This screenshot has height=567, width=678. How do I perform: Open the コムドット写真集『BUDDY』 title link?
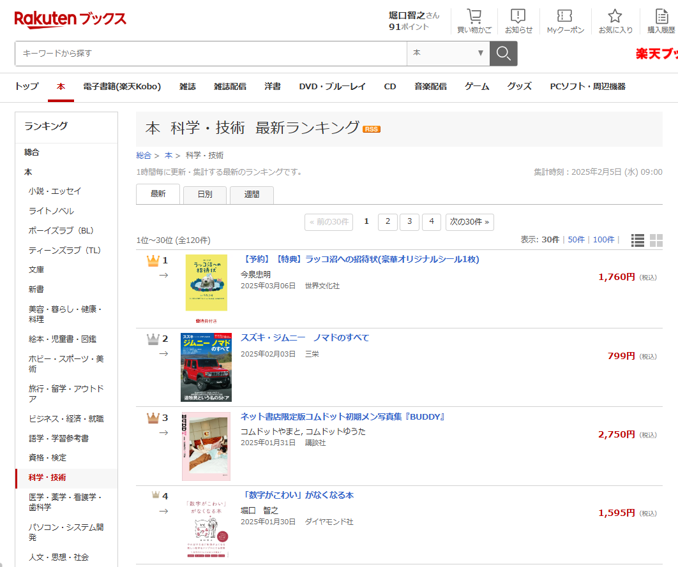tap(342, 416)
